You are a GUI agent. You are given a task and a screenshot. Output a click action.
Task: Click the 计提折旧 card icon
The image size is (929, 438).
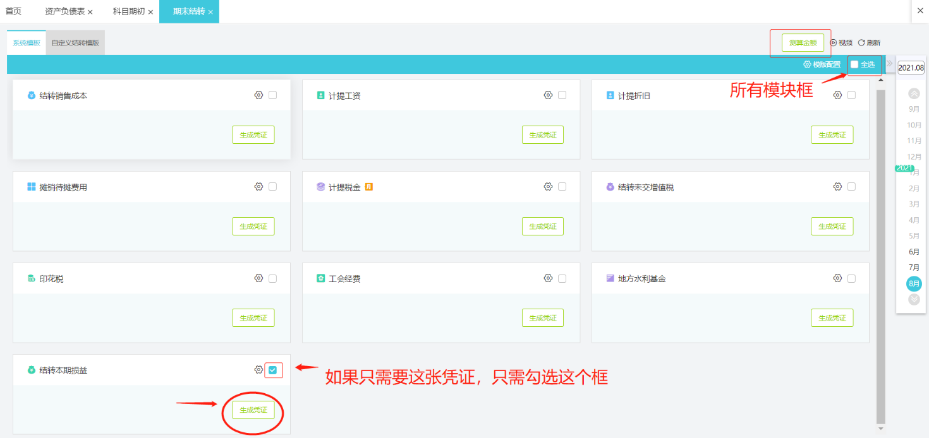(x=610, y=95)
